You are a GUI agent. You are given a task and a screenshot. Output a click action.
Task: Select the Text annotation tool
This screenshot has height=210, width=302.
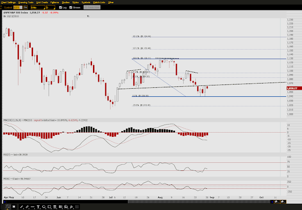(38, 207)
